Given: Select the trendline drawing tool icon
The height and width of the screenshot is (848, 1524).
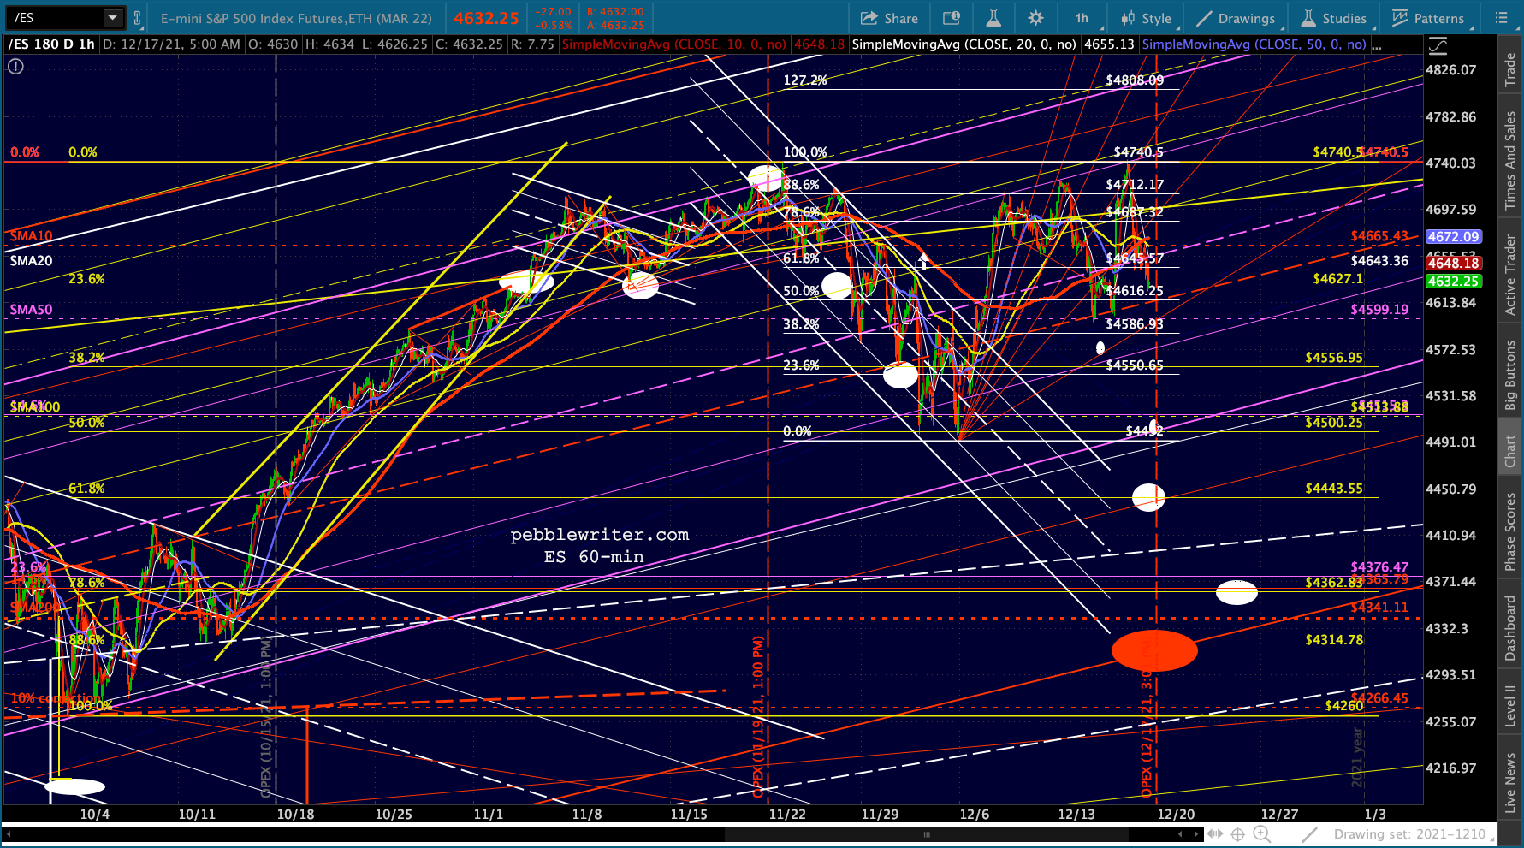Looking at the screenshot, I should (1309, 834).
